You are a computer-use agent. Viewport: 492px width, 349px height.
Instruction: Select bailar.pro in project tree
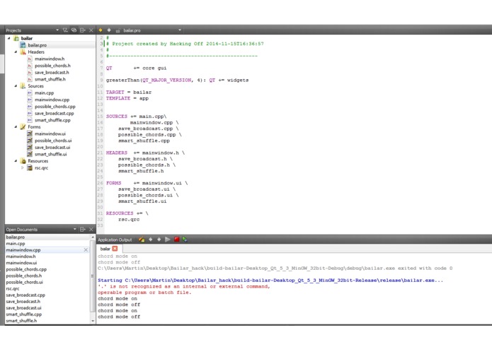(x=37, y=45)
